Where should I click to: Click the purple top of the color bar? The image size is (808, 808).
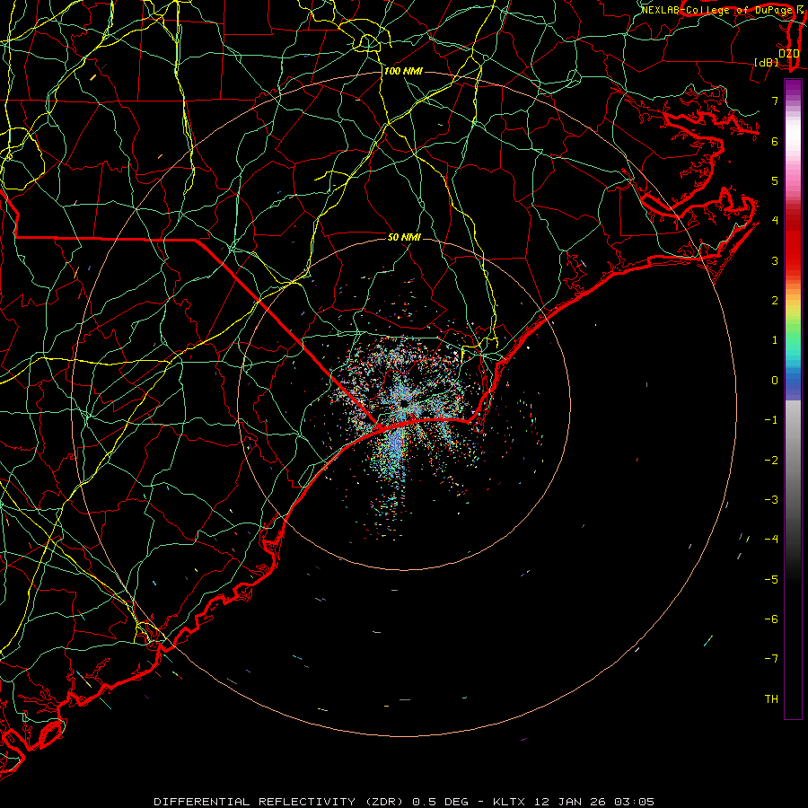(x=793, y=88)
